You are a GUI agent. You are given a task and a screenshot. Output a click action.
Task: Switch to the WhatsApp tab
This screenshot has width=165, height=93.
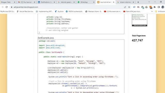click(86, 2)
